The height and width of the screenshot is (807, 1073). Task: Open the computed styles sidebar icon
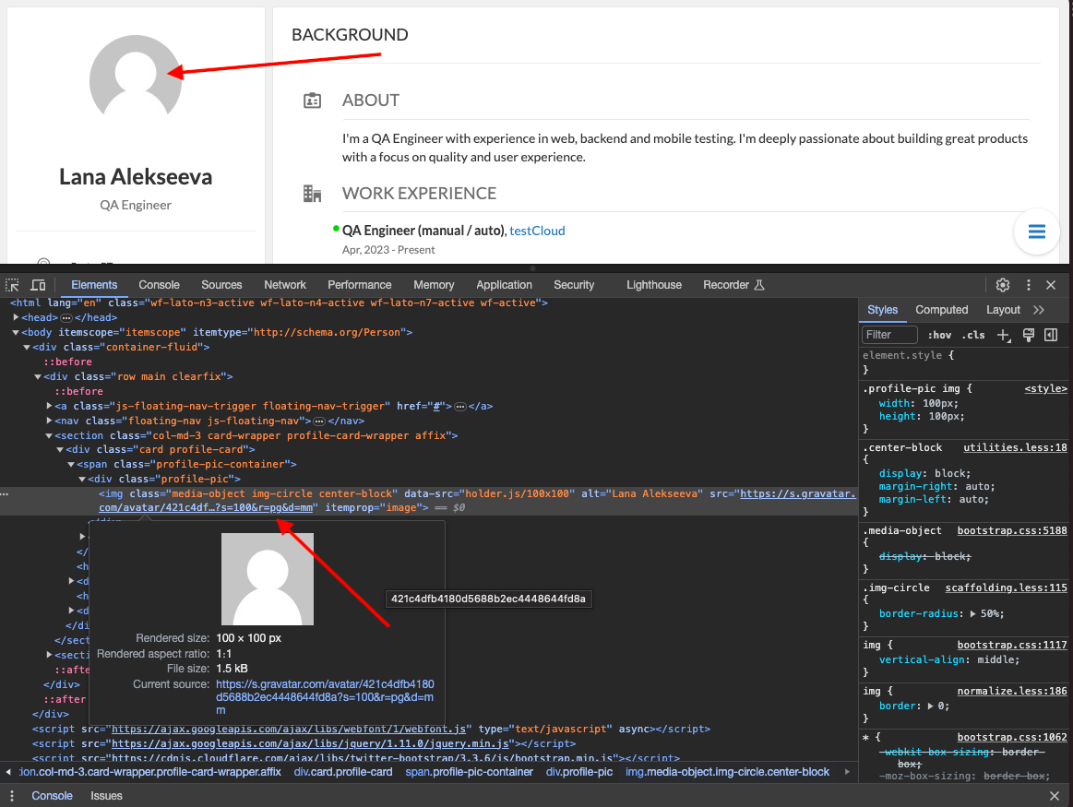click(x=1050, y=334)
